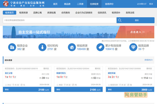Viewport: 157px width, 104px height.
Task: Click the 39 个 rental brand count
Action: [141, 49]
